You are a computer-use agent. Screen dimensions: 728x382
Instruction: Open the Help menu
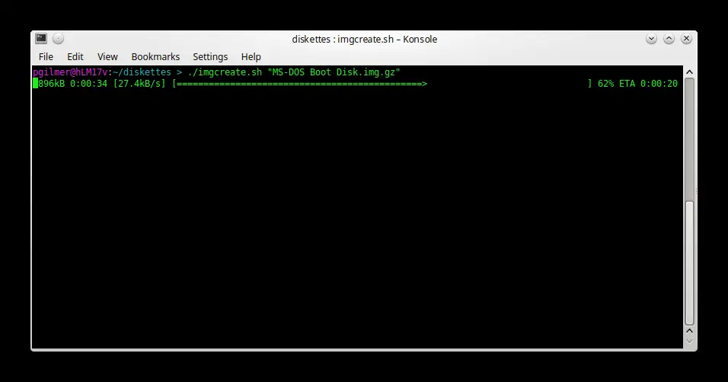point(251,56)
